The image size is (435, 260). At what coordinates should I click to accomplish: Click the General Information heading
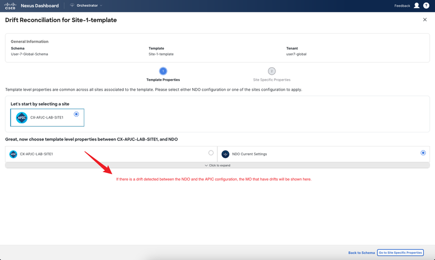click(x=29, y=41)
